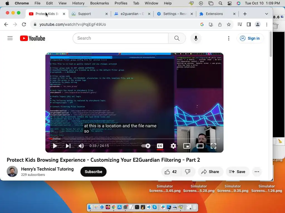Play the YouTube video
Image resolution: width=285 pixels, height=213 pixels.
click(55, 146)
